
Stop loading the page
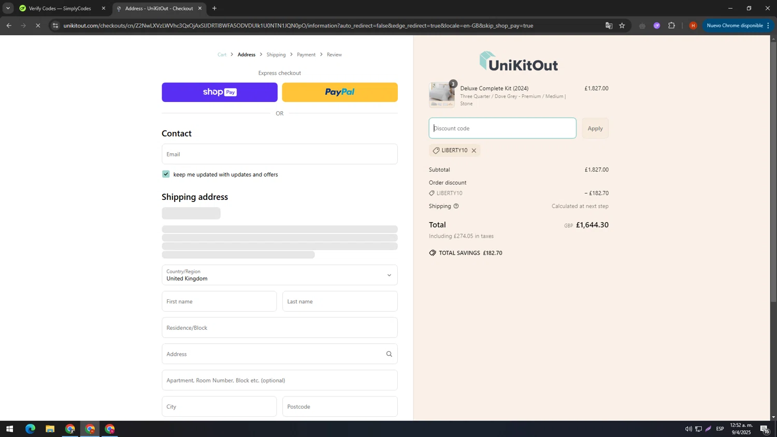point(38,25)
